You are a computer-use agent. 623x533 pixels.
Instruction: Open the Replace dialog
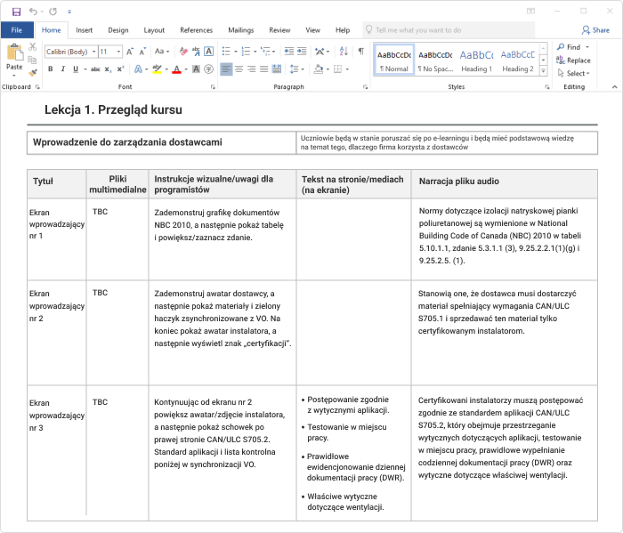click(573, 61)
